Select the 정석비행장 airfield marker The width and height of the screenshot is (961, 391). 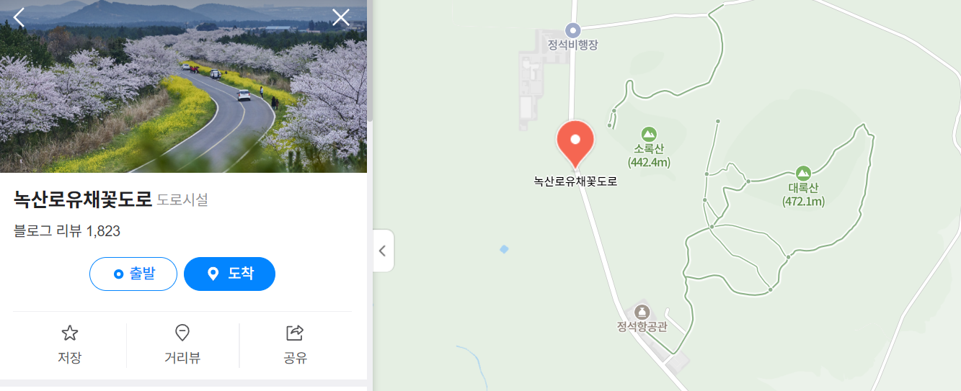[x=572, y=30]
